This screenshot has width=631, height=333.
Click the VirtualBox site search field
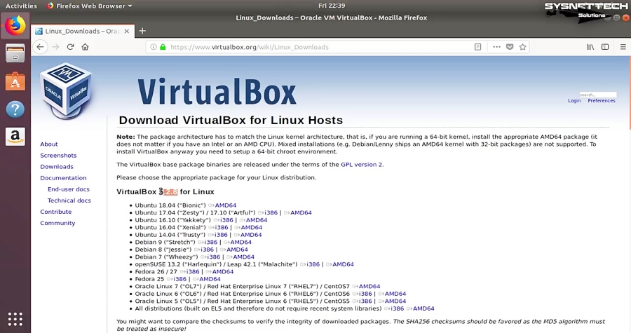point(597,95)
